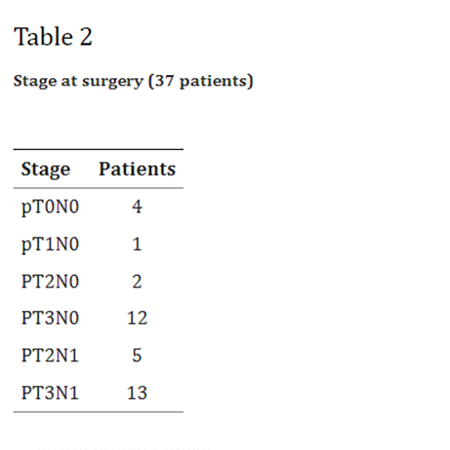Click the PT3N0 stage cell
450x450 pixels.
click(49, 319)
